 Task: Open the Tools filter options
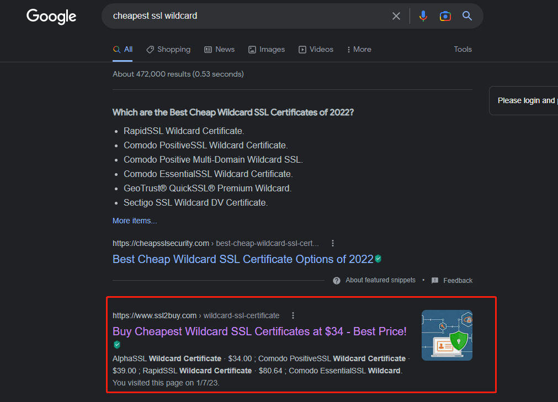[463, 50]
